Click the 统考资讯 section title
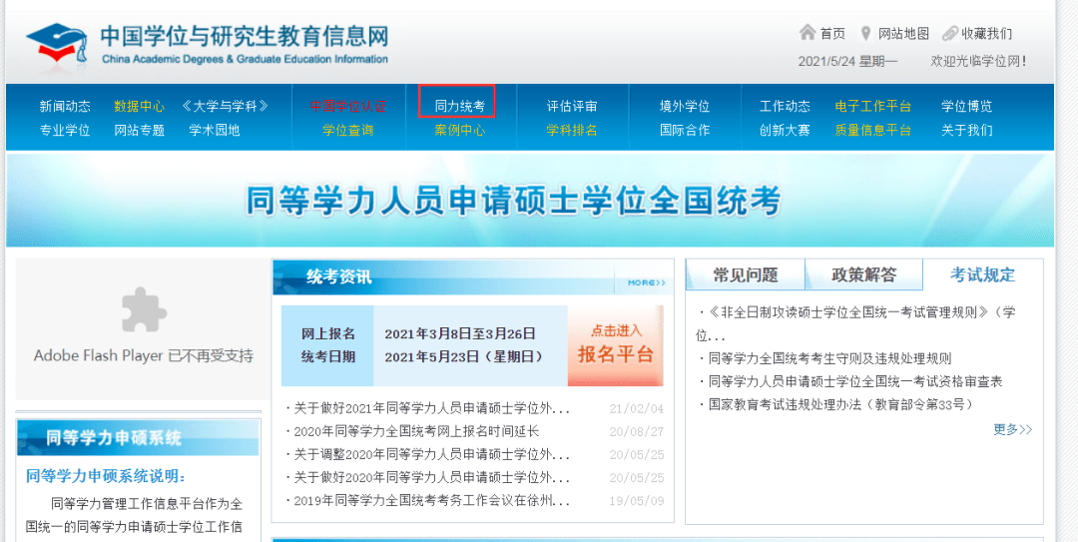 point(339,277)
